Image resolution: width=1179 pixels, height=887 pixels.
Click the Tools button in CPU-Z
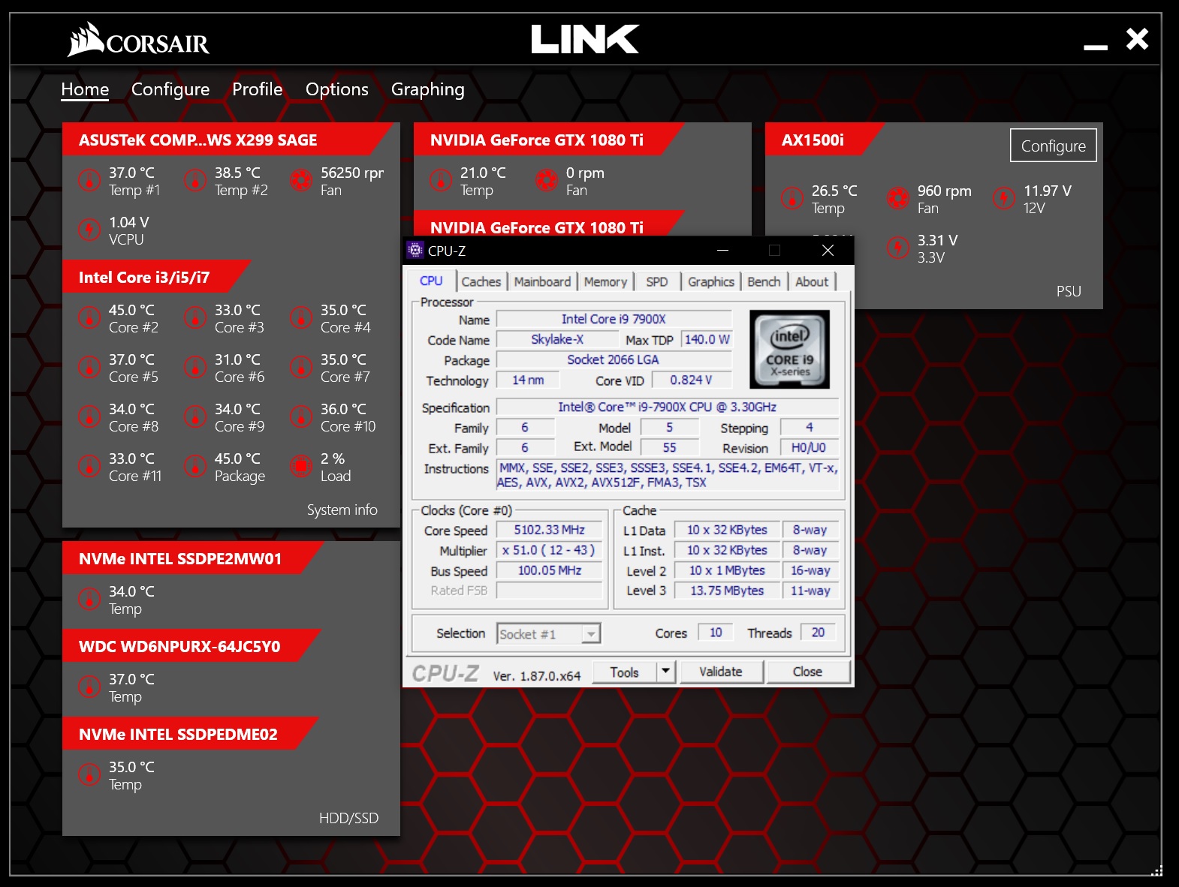pyautogui.click(x=624, y=672)
